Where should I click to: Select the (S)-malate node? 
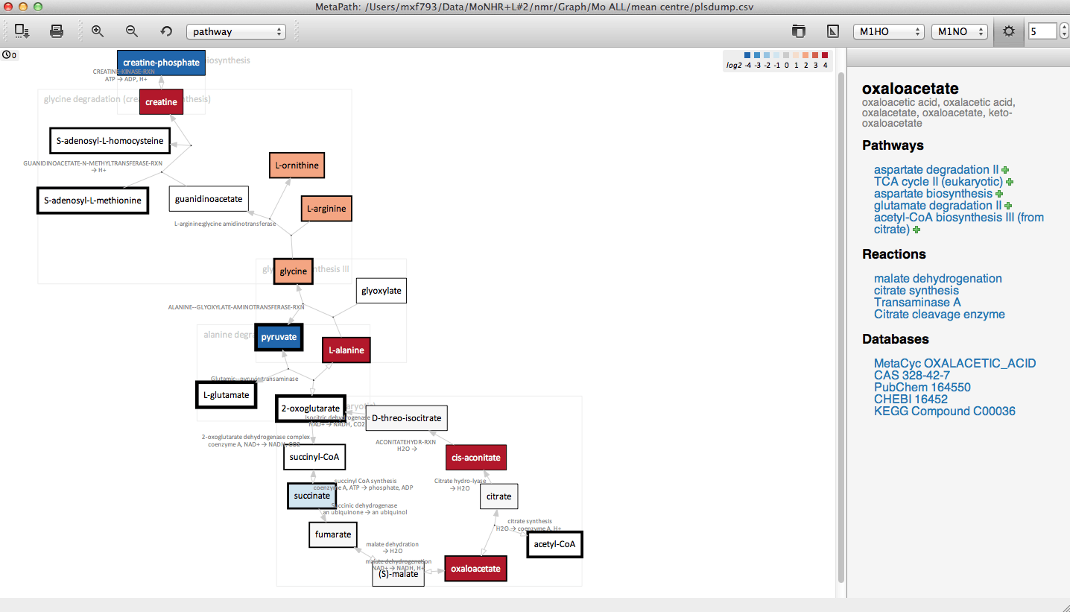pyautogui.click(x=398, y=574)
